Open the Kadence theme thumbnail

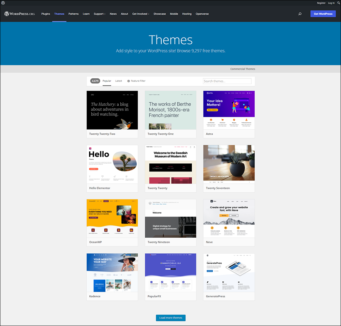(x=112, y=272)
